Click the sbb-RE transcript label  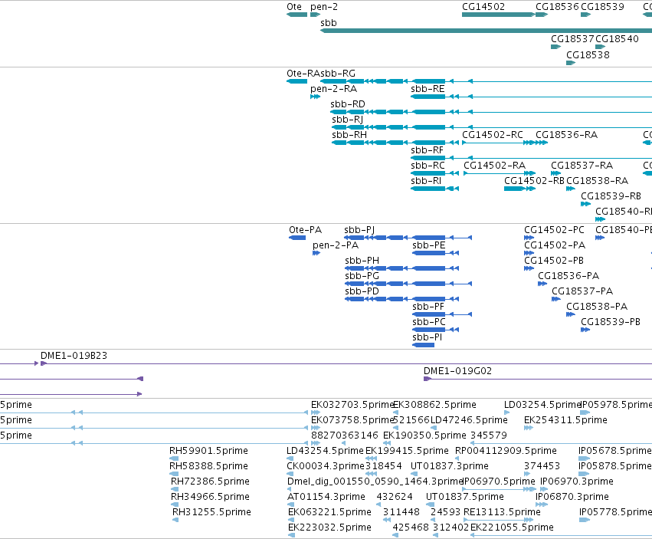pyautogui.click(x=428, y=89)
